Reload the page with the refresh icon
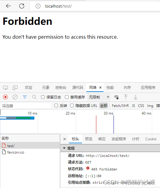Image resolution: width=160 pixels, height=188 pixels. point(22,6)
